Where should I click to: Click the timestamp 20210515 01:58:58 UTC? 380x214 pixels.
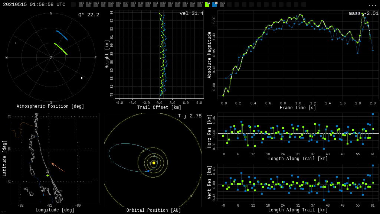click(34, 4)
